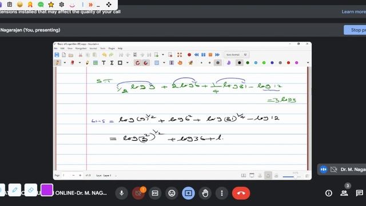Switch Xournal++ to fullscreen mode
The height and width of the screenshot is (206, 366).
point(179,55)
